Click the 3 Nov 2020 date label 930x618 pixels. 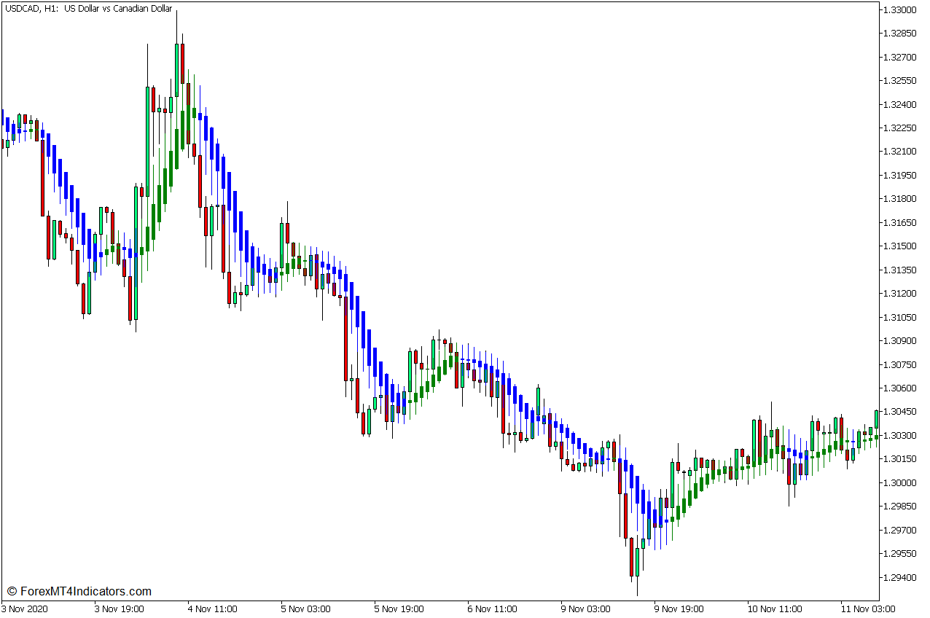pos(25,609)
